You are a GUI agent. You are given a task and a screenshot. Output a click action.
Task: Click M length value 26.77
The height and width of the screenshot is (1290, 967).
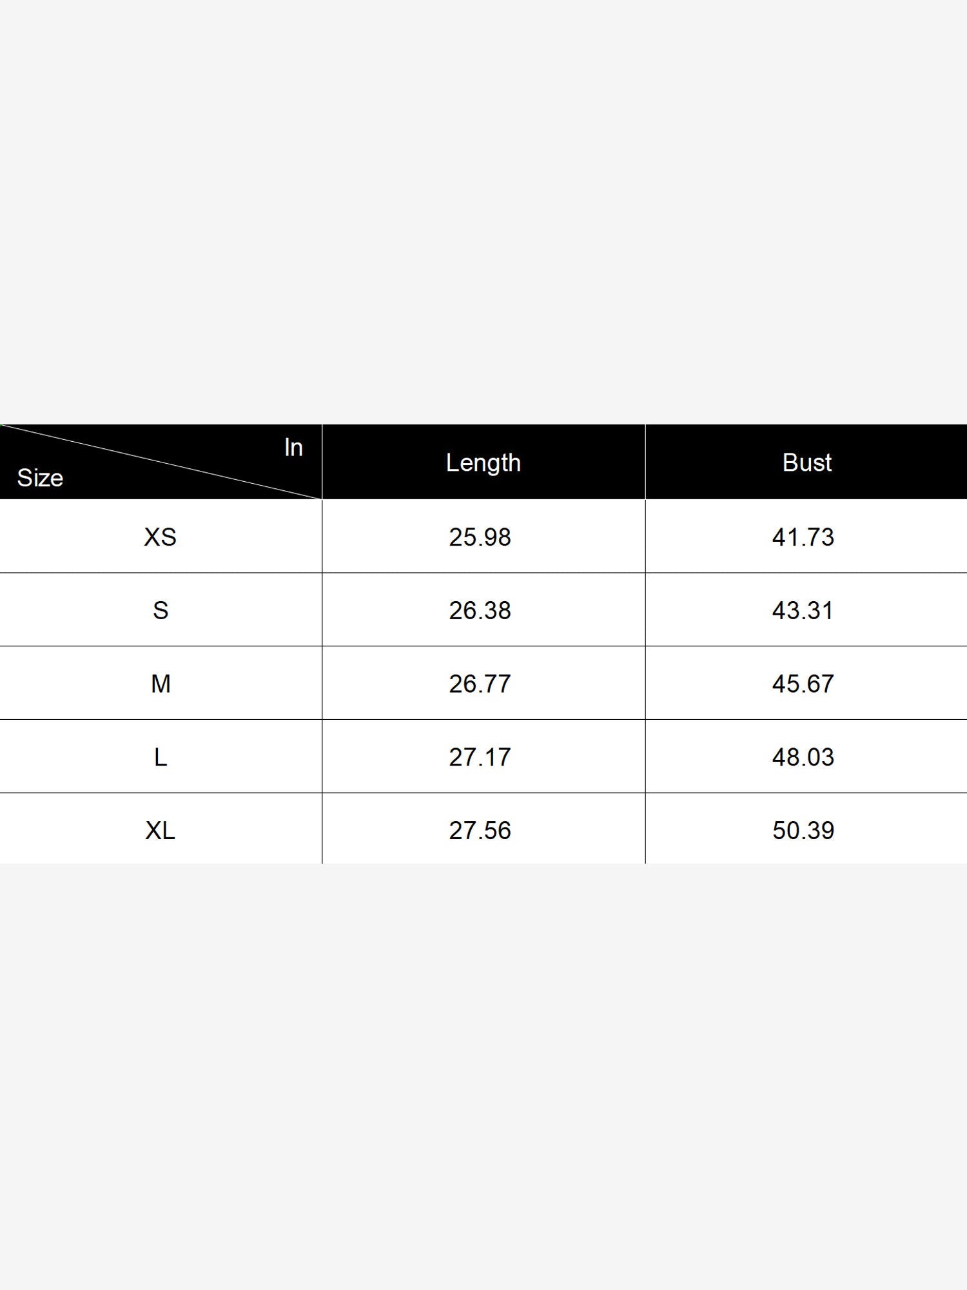(480, 684)
